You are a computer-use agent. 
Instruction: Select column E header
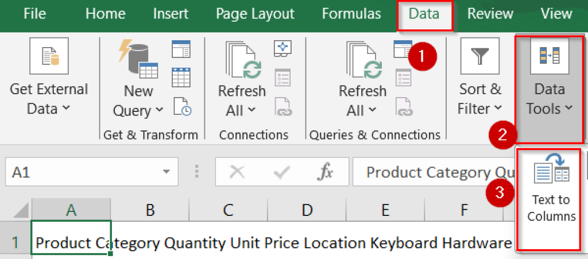tap(385, 210)
